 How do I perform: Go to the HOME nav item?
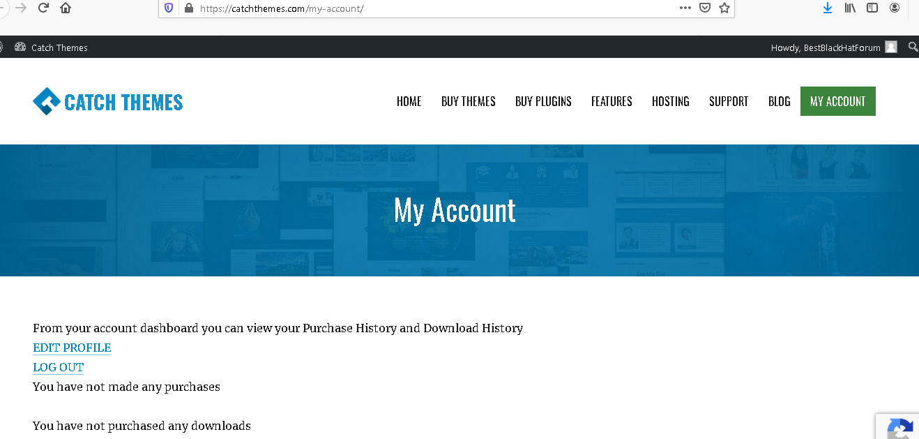click(x=409, y=101)
